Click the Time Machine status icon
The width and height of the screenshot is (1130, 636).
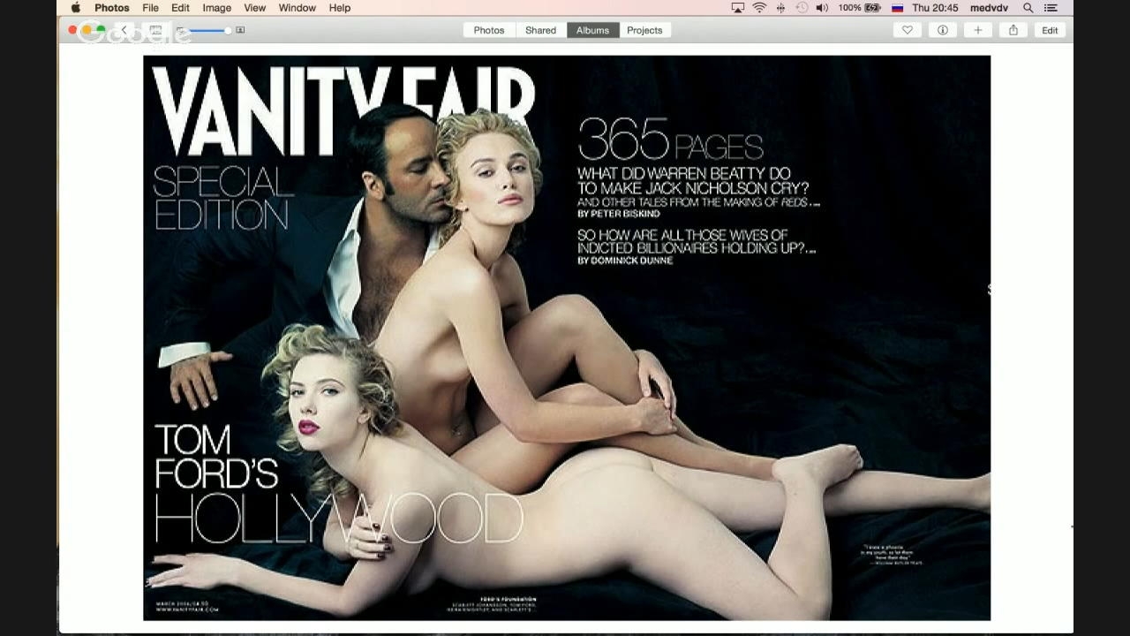(x=802, y=8)
